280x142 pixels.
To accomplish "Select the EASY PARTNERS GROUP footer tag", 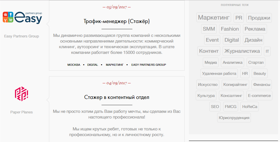I will pyautogui.click(x=148, y=65).
